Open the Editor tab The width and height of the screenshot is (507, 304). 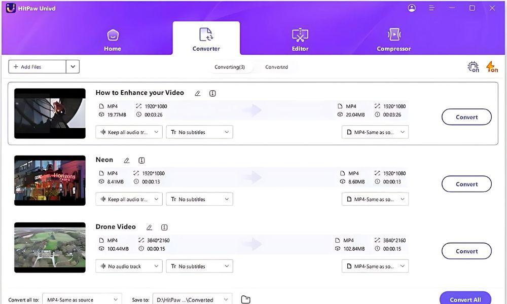pyautogui.click(x=300, y=40)
